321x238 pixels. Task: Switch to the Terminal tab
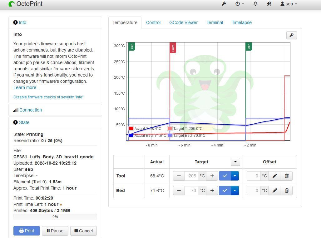click(x=215, y=22)
